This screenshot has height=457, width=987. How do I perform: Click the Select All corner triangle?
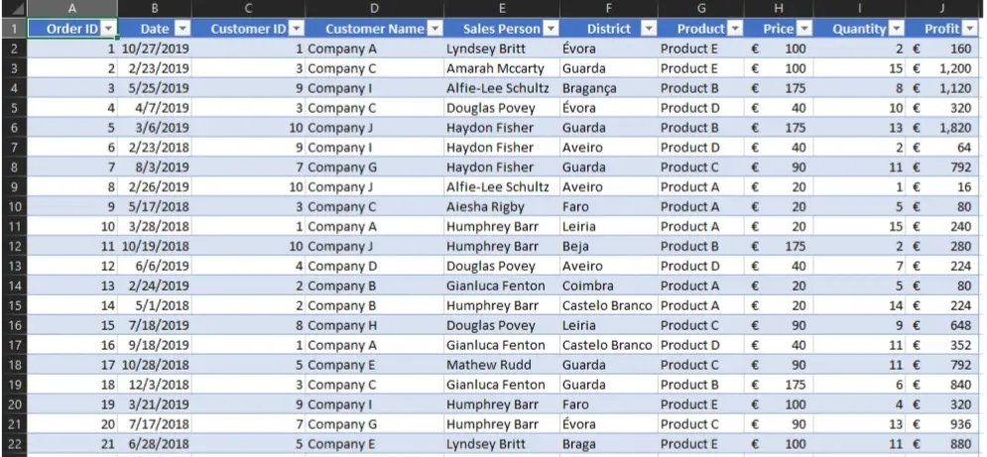tap(14, 8)
